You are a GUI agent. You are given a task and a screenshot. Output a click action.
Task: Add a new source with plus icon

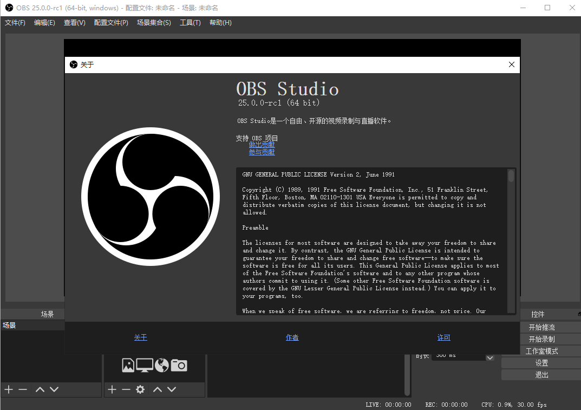pyautogui.click(x=112, y=389)
